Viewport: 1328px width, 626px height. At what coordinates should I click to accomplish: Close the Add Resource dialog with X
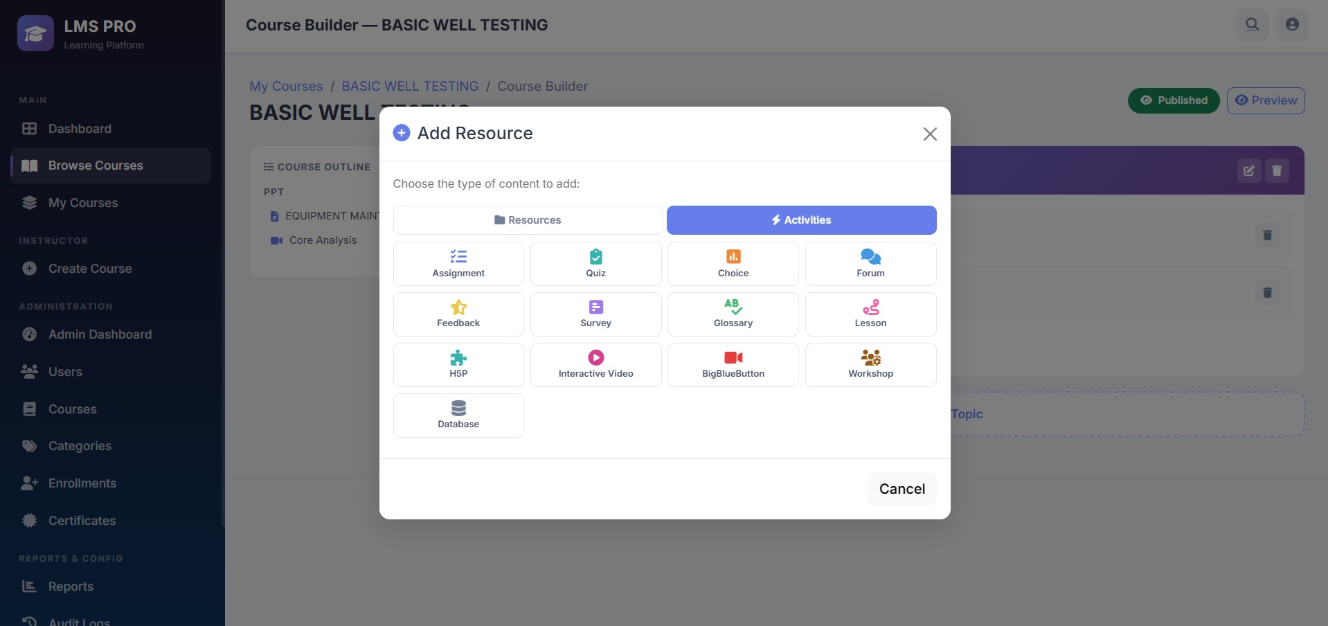[930, 134]
